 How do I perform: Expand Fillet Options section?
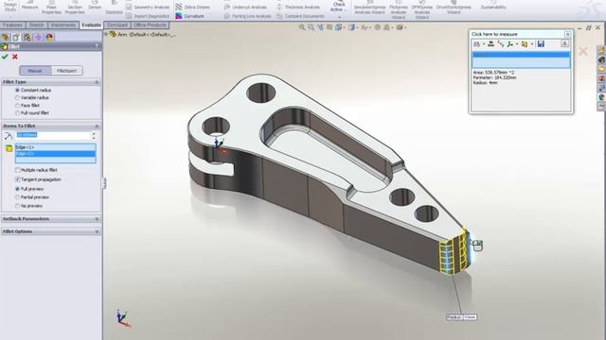[97, 231]
